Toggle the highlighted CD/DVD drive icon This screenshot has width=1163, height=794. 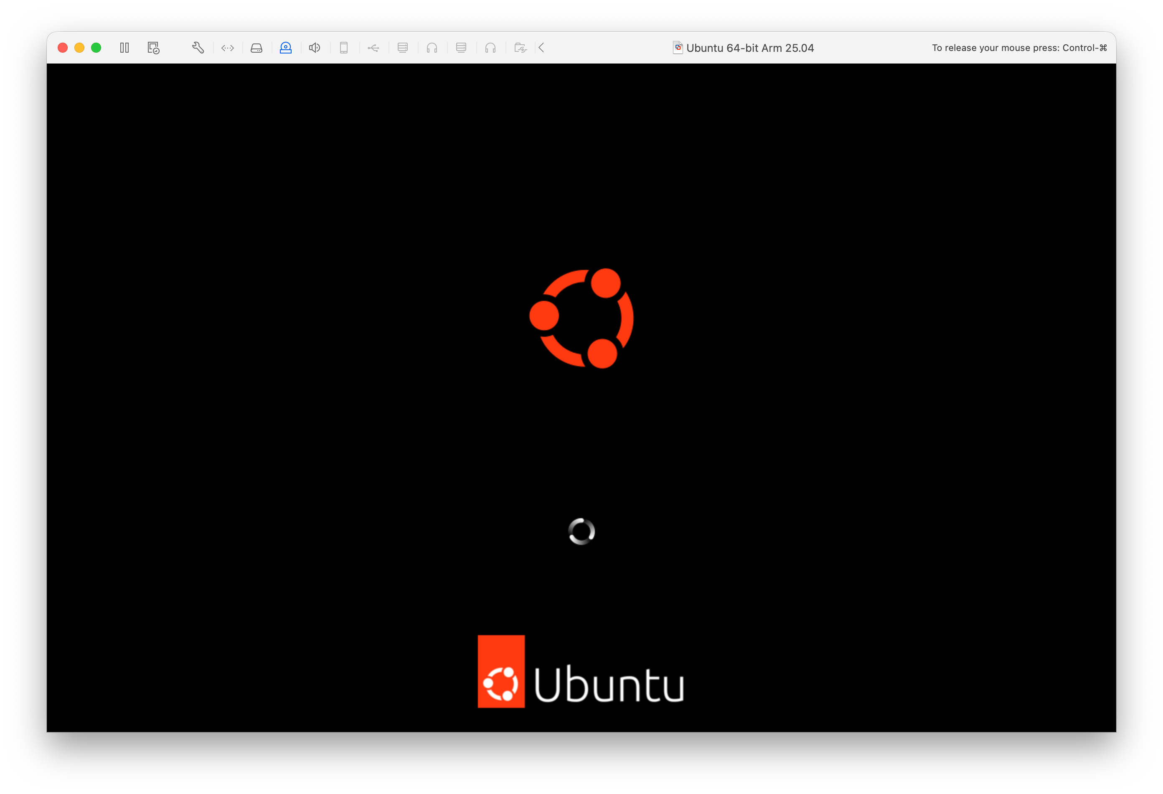click(285, 48)
